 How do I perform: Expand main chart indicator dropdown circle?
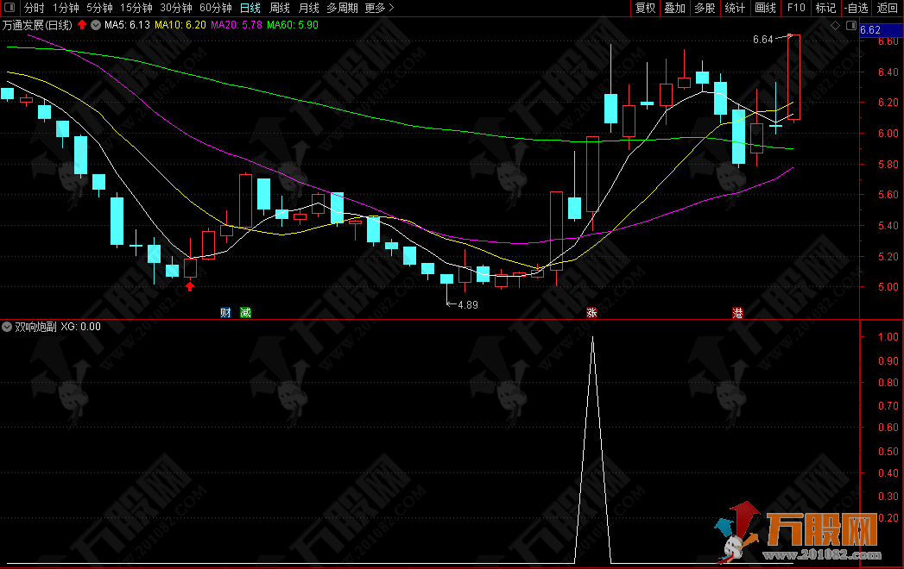pos(96,25)
